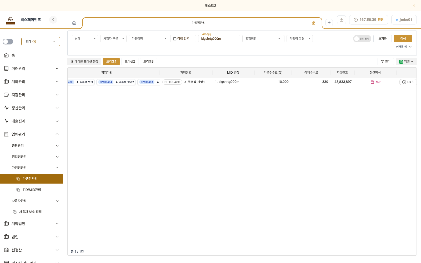Expand 상세검색 options
Image resolution: width=421 pixels, height=263 pixels.
tap(404, 47)
